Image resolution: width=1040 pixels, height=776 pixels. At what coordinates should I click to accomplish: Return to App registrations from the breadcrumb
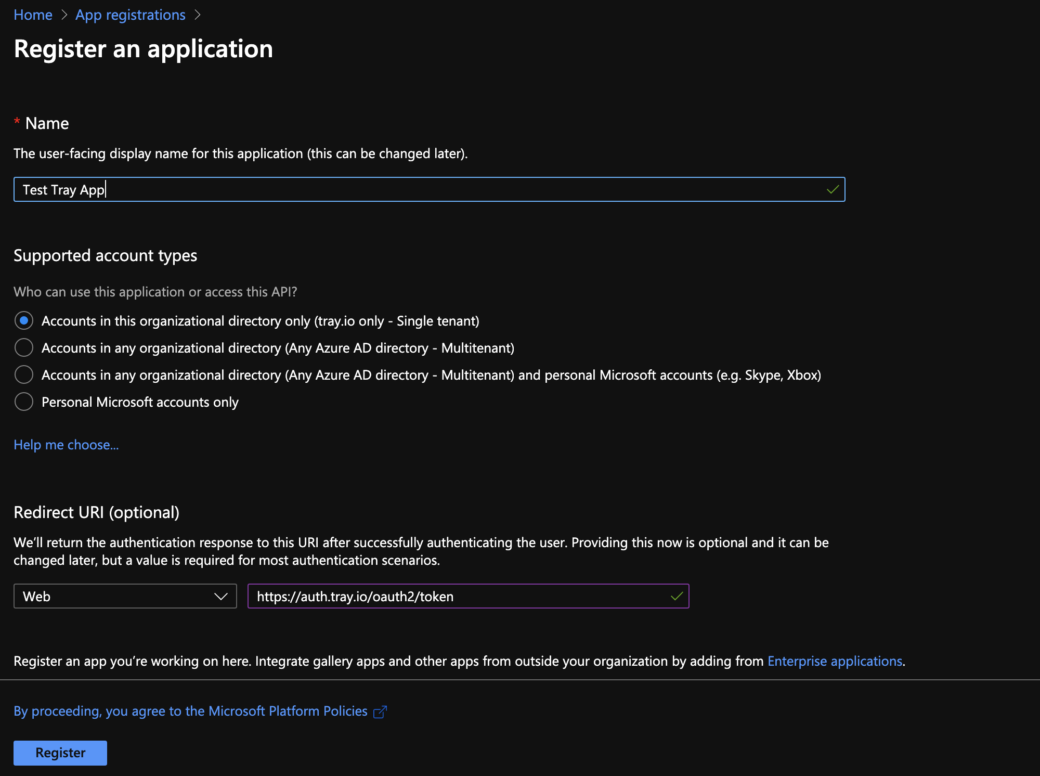(x=129, y=15)
